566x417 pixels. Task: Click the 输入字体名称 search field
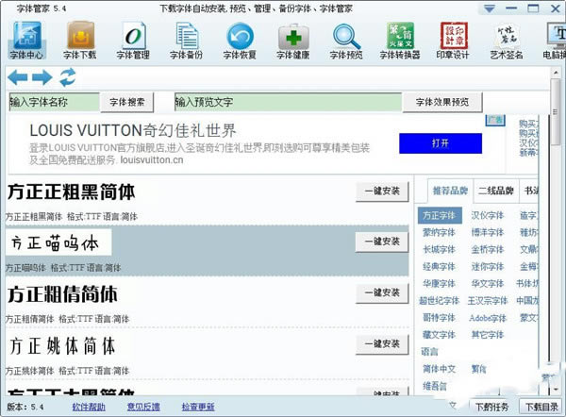coord(54,102)
